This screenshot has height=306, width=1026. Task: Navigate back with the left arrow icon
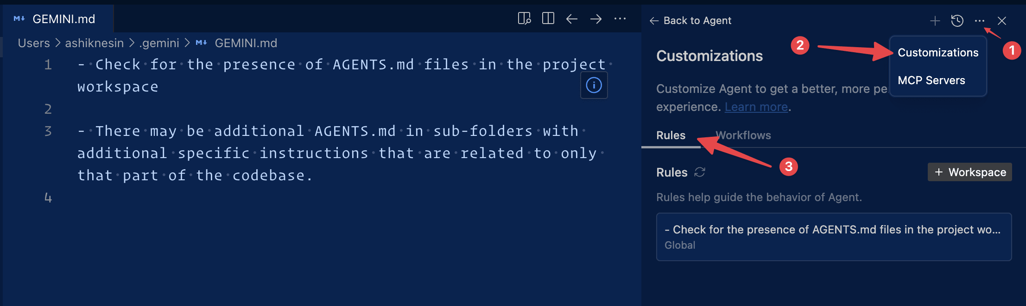pos(572,19)
